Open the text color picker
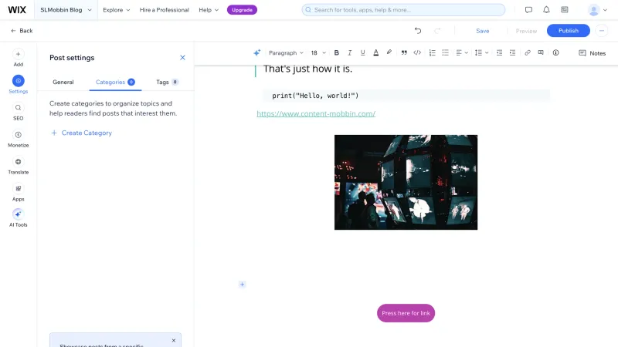This screenshot has width=618, height=347. click(x=376, y=52)
